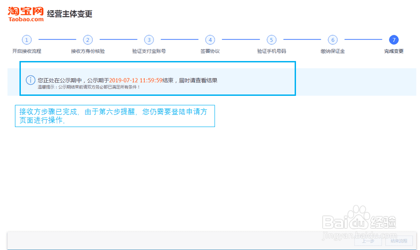
Task: Click the 结束流程 button
Action: point(399,241)
